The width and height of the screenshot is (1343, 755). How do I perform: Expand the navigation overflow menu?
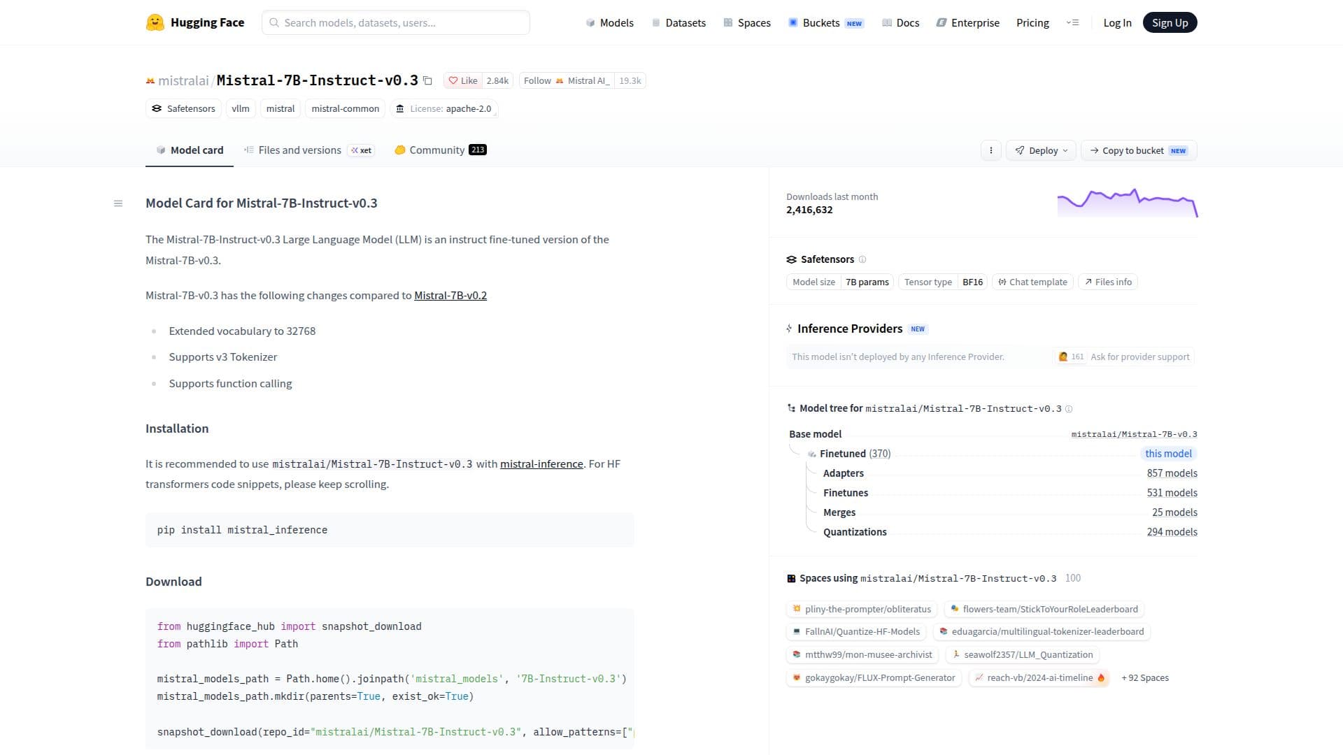tap(1072, 22)
